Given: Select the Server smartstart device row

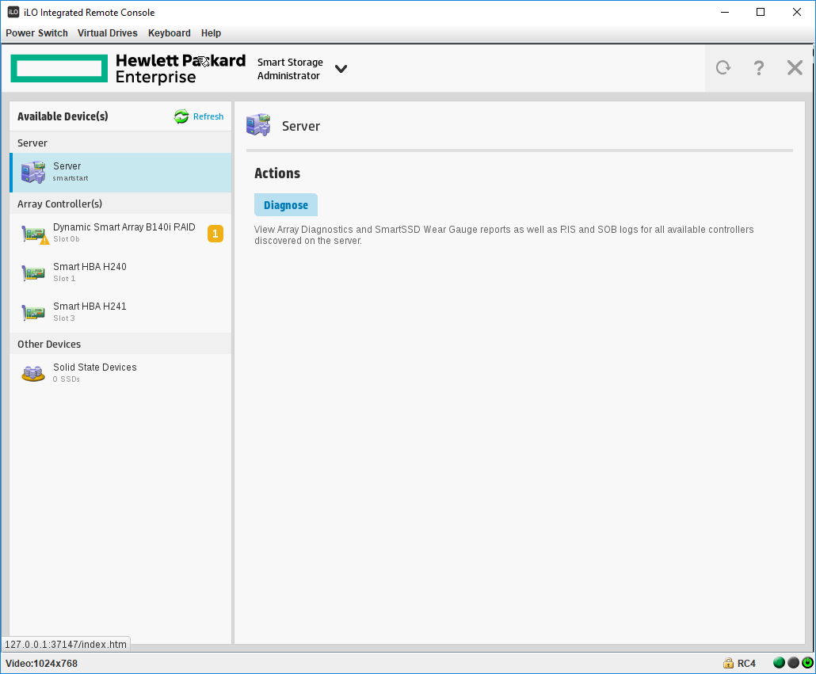Looking at the screenshot, I should click(x=120, y=172).
